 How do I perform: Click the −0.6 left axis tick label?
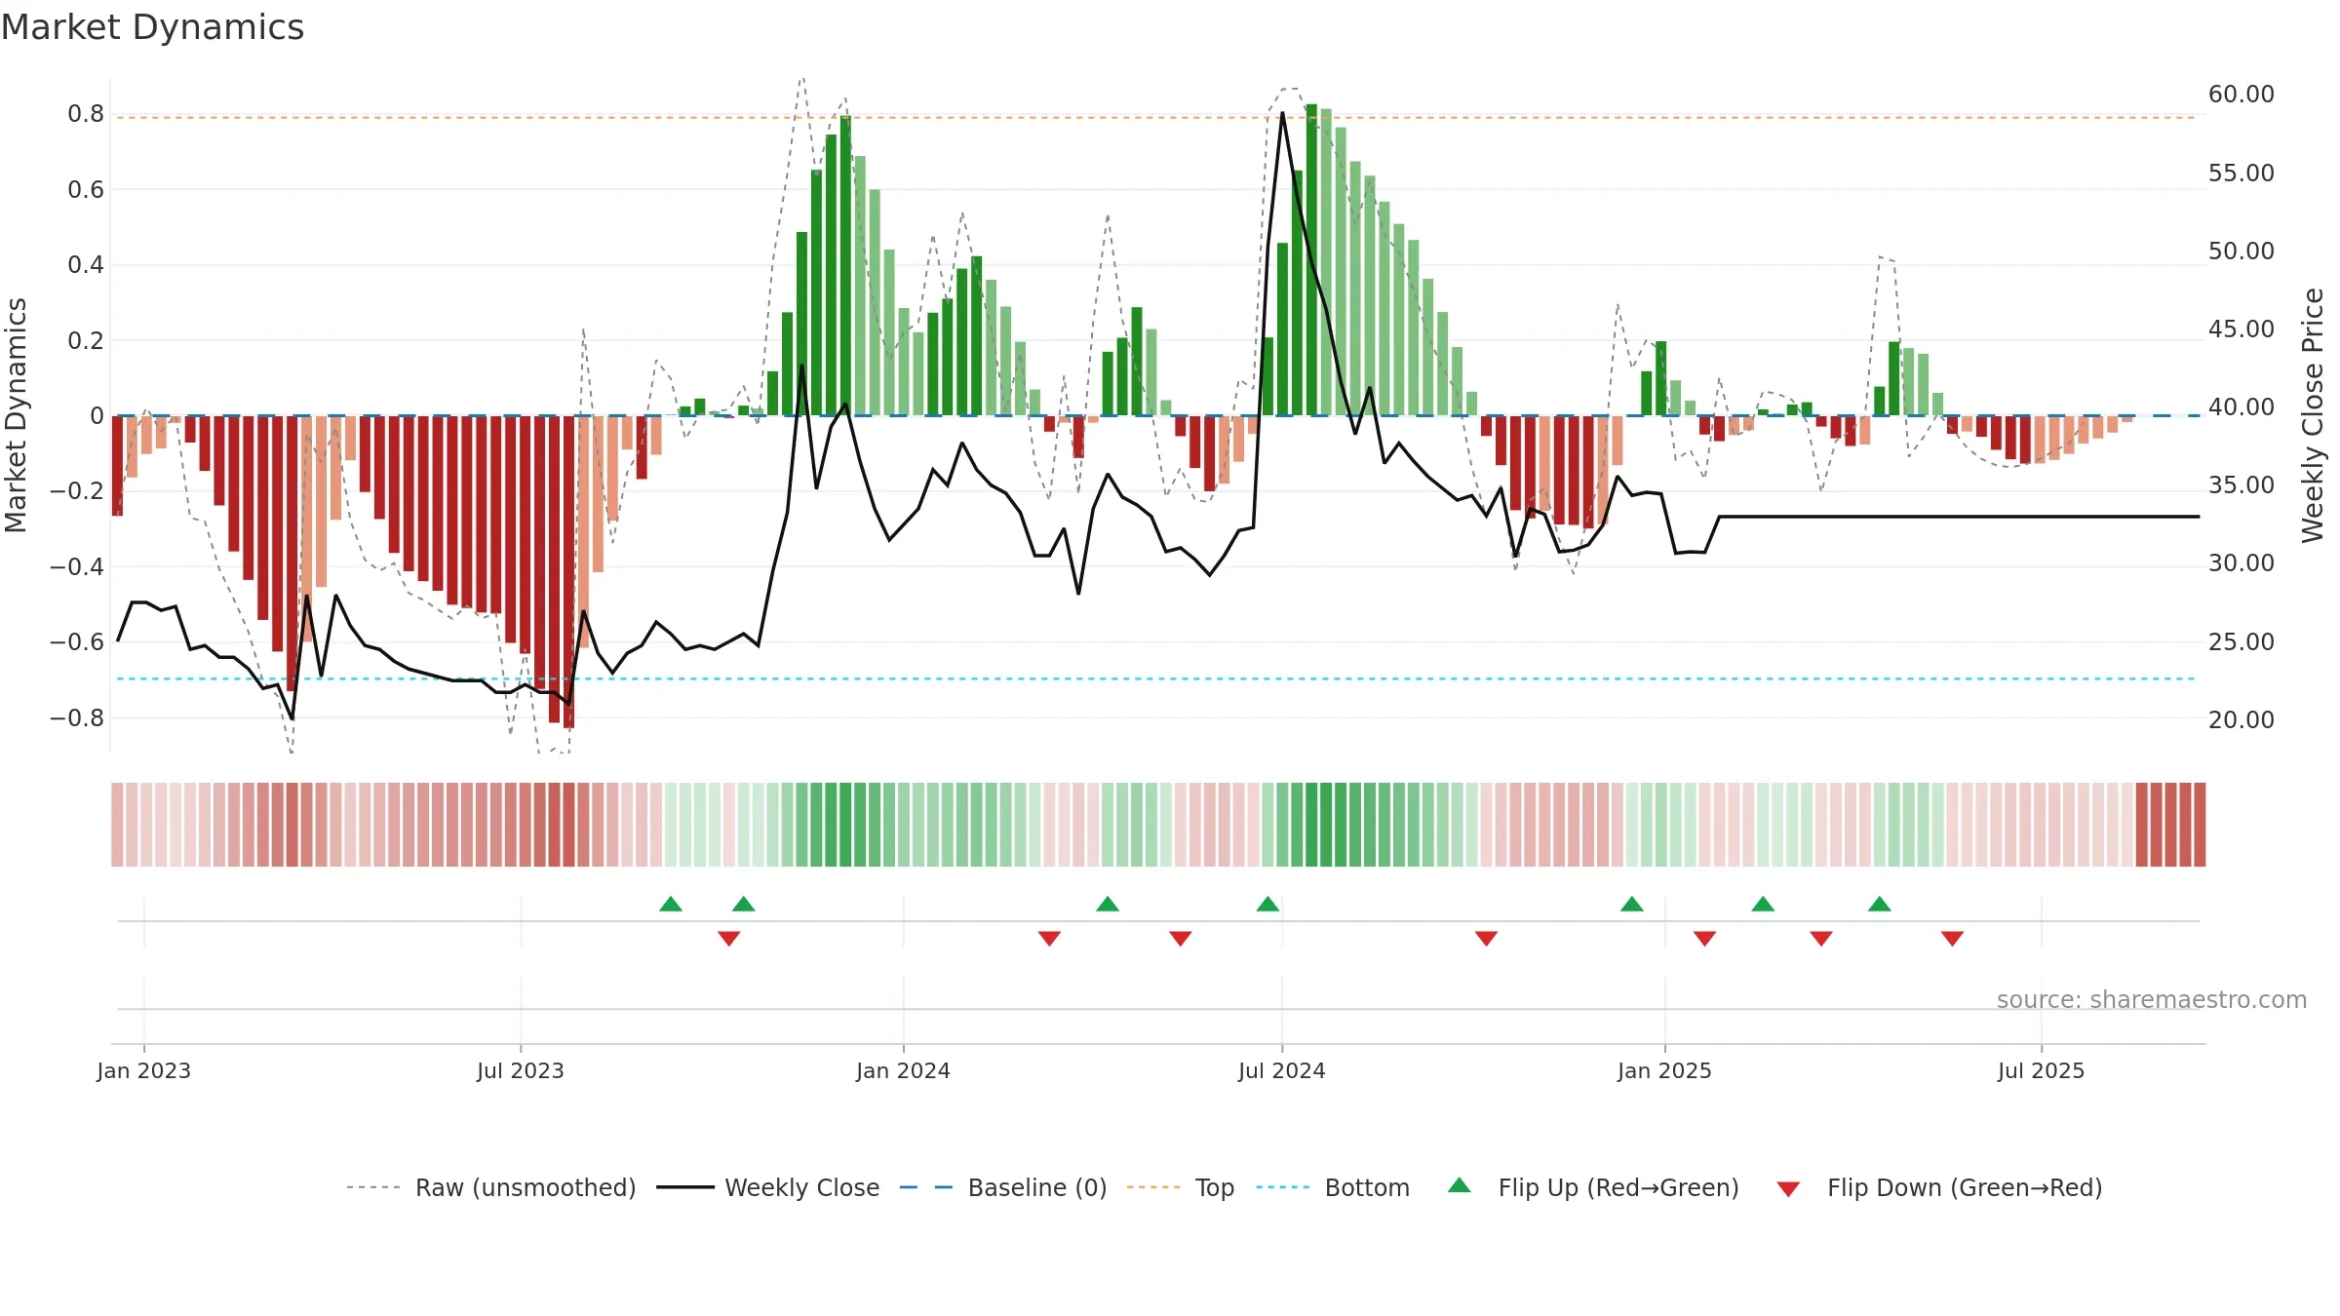click(x=77, y=641)
